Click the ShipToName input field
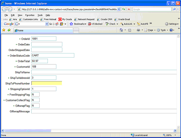This screenshot has height=138, width=181. click(104, 72)
